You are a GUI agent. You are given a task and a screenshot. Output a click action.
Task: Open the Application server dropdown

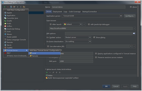(x=92, y=16)
